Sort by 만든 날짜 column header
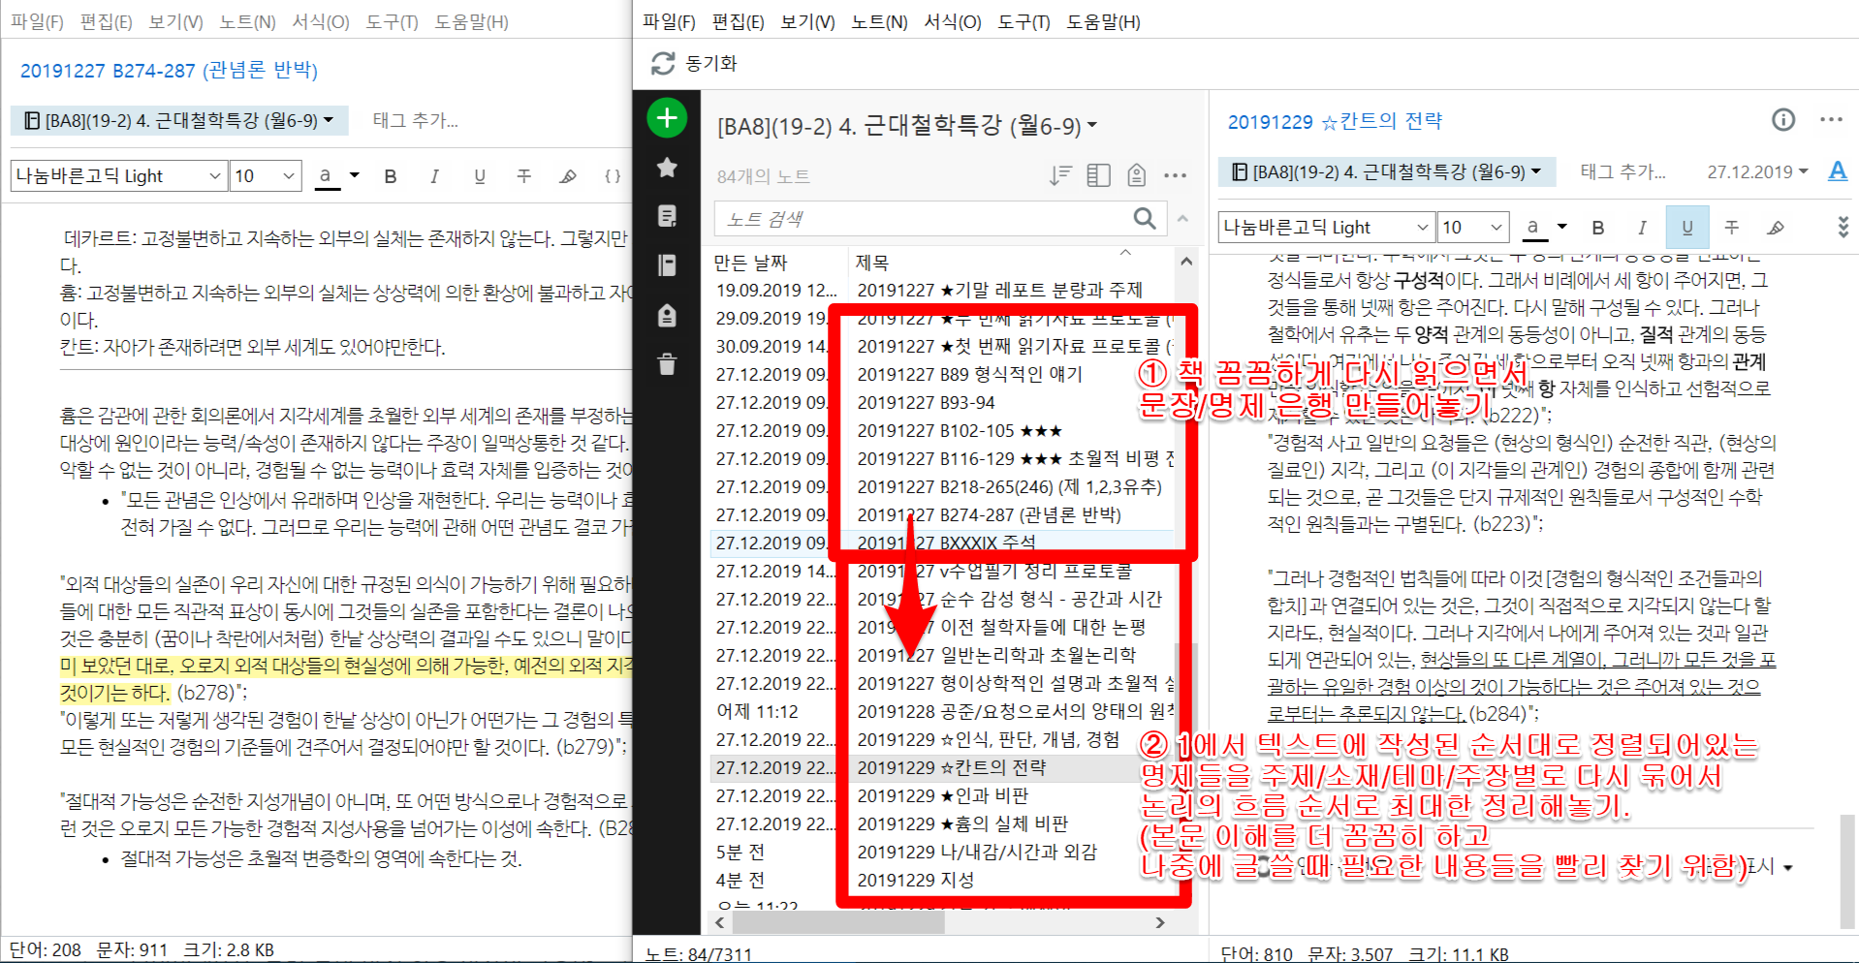Image resolution: width=1859 pixels, height=963 pixels. [x=751, y=263]
